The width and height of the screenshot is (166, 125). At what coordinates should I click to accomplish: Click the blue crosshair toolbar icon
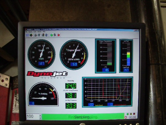pos(46,35)
